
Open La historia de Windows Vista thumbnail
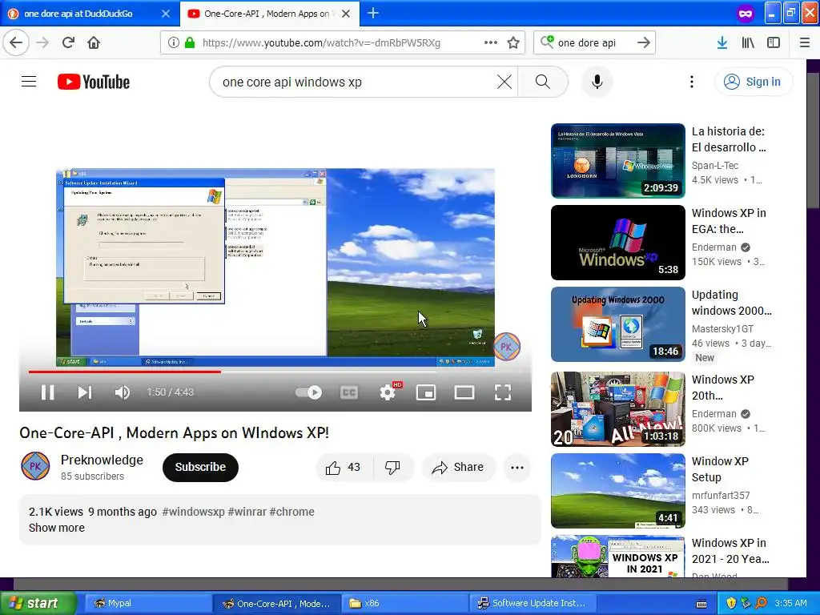click(617, 160)
